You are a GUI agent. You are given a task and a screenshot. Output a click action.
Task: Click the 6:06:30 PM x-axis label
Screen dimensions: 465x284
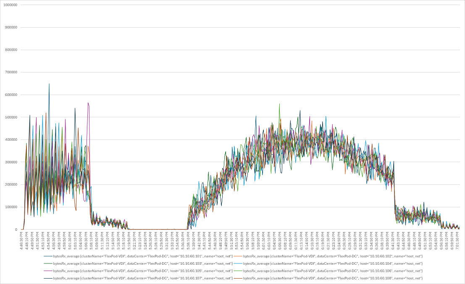click(x=280, y=240)
